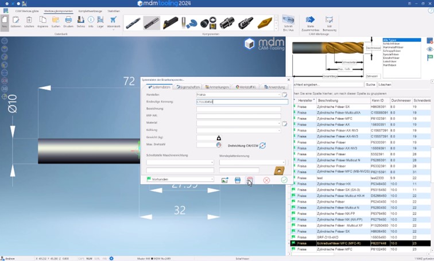The width and height of the screenshot is (434, 261).
Task: Select the gold cutting insert component
Action: click(265, 23)
